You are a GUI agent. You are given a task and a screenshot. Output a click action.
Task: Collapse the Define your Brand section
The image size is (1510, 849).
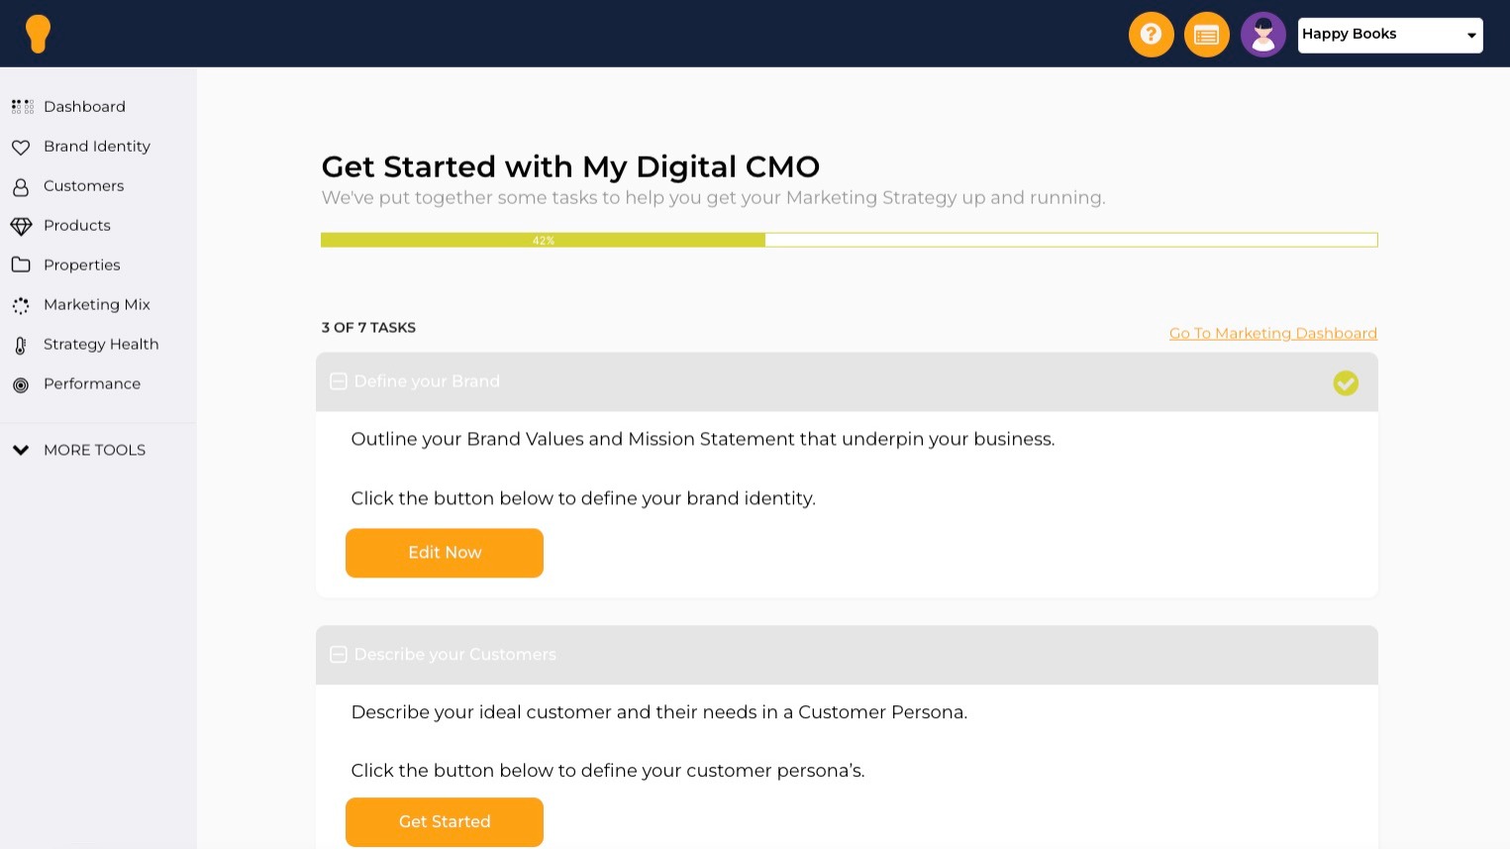click(x=338, y=381)
